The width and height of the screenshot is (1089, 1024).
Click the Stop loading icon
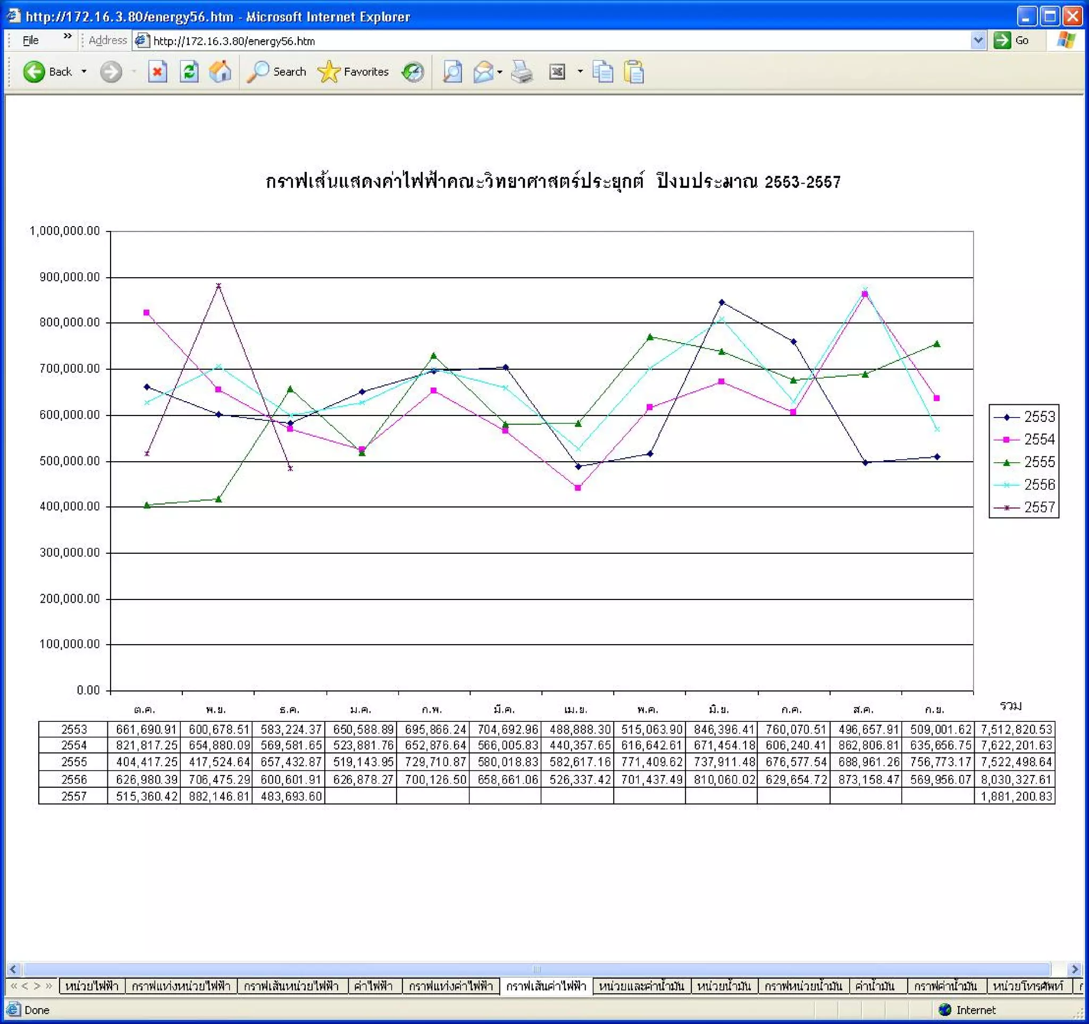(157, 72)
